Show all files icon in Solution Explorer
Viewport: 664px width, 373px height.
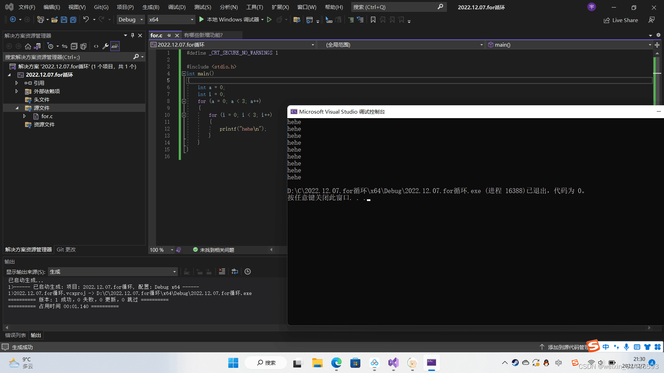click(83, 46)
